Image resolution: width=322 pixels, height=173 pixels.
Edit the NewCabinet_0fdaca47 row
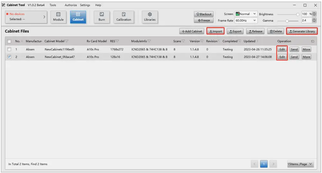click(x=282, y=57)
